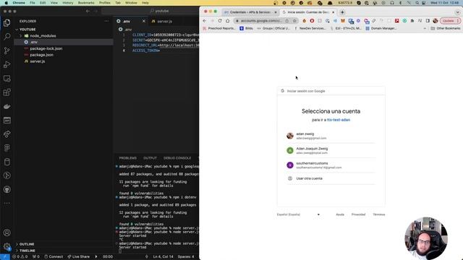Screen dimensions: 463x260
Task: Open the History menu in menu bar
Action: pos(67,3)
